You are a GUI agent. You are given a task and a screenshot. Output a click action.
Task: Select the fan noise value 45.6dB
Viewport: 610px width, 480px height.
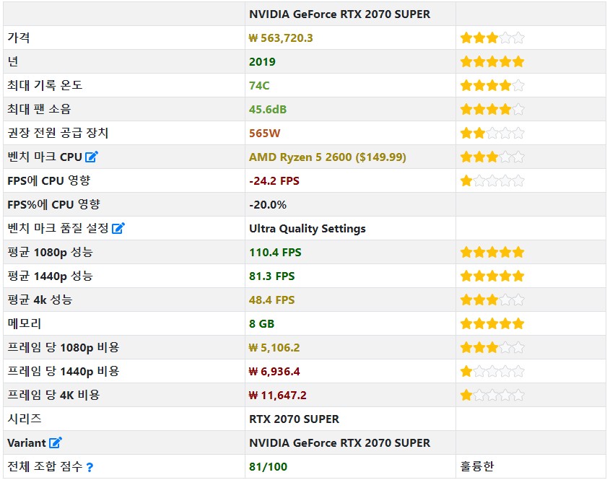click(268, 109)
